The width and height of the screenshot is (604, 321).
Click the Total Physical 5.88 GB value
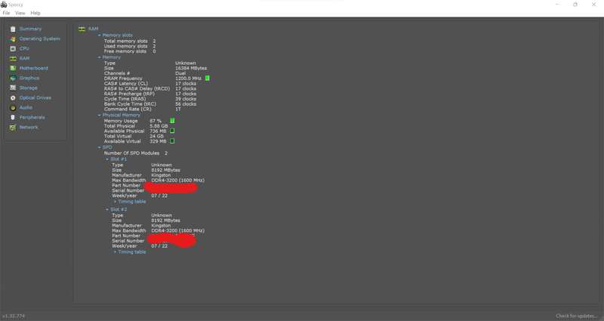click(x=159, y=126)
